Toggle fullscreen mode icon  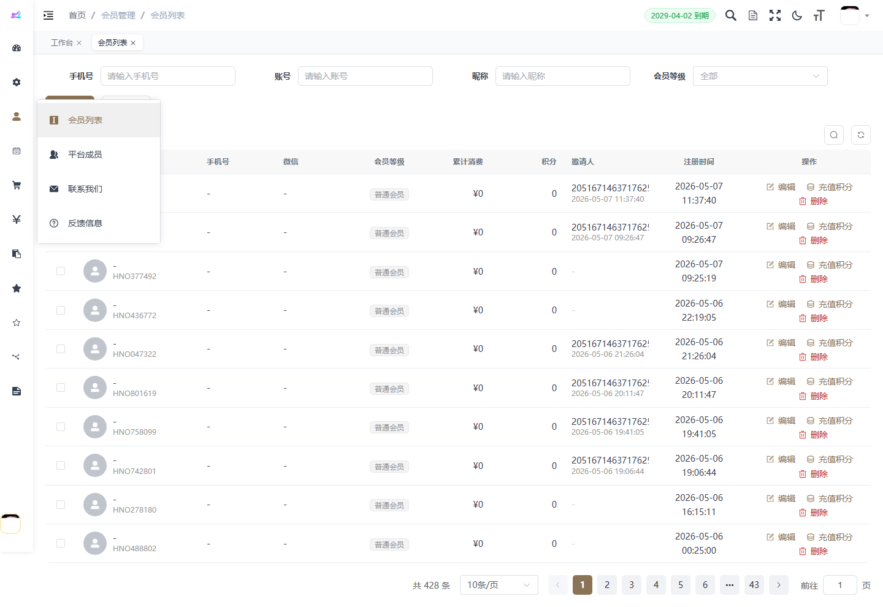[775, 15]
